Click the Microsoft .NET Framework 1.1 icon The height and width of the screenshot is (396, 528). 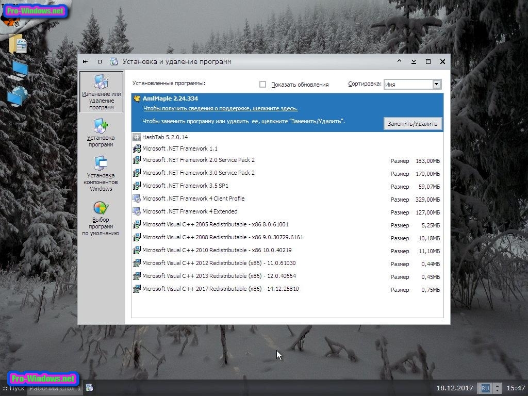(136, 148)
